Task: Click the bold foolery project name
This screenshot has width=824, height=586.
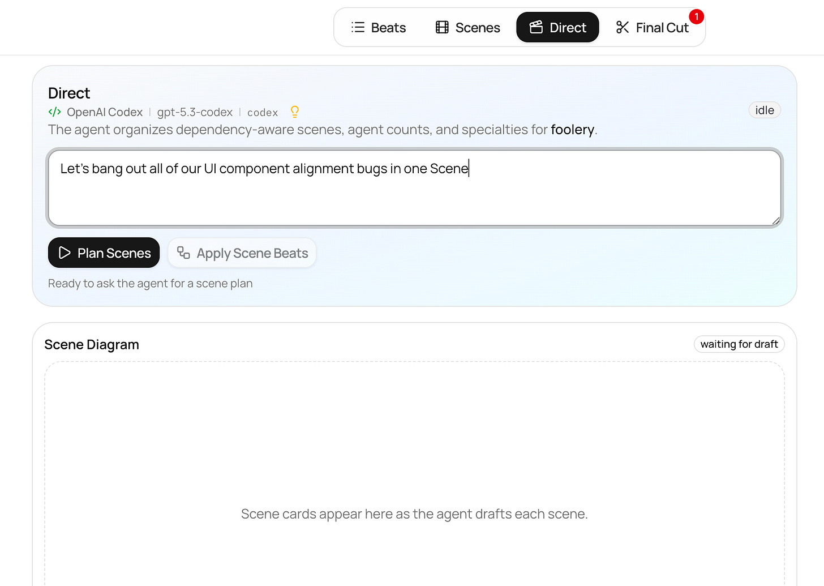Action: click(572, 130)
